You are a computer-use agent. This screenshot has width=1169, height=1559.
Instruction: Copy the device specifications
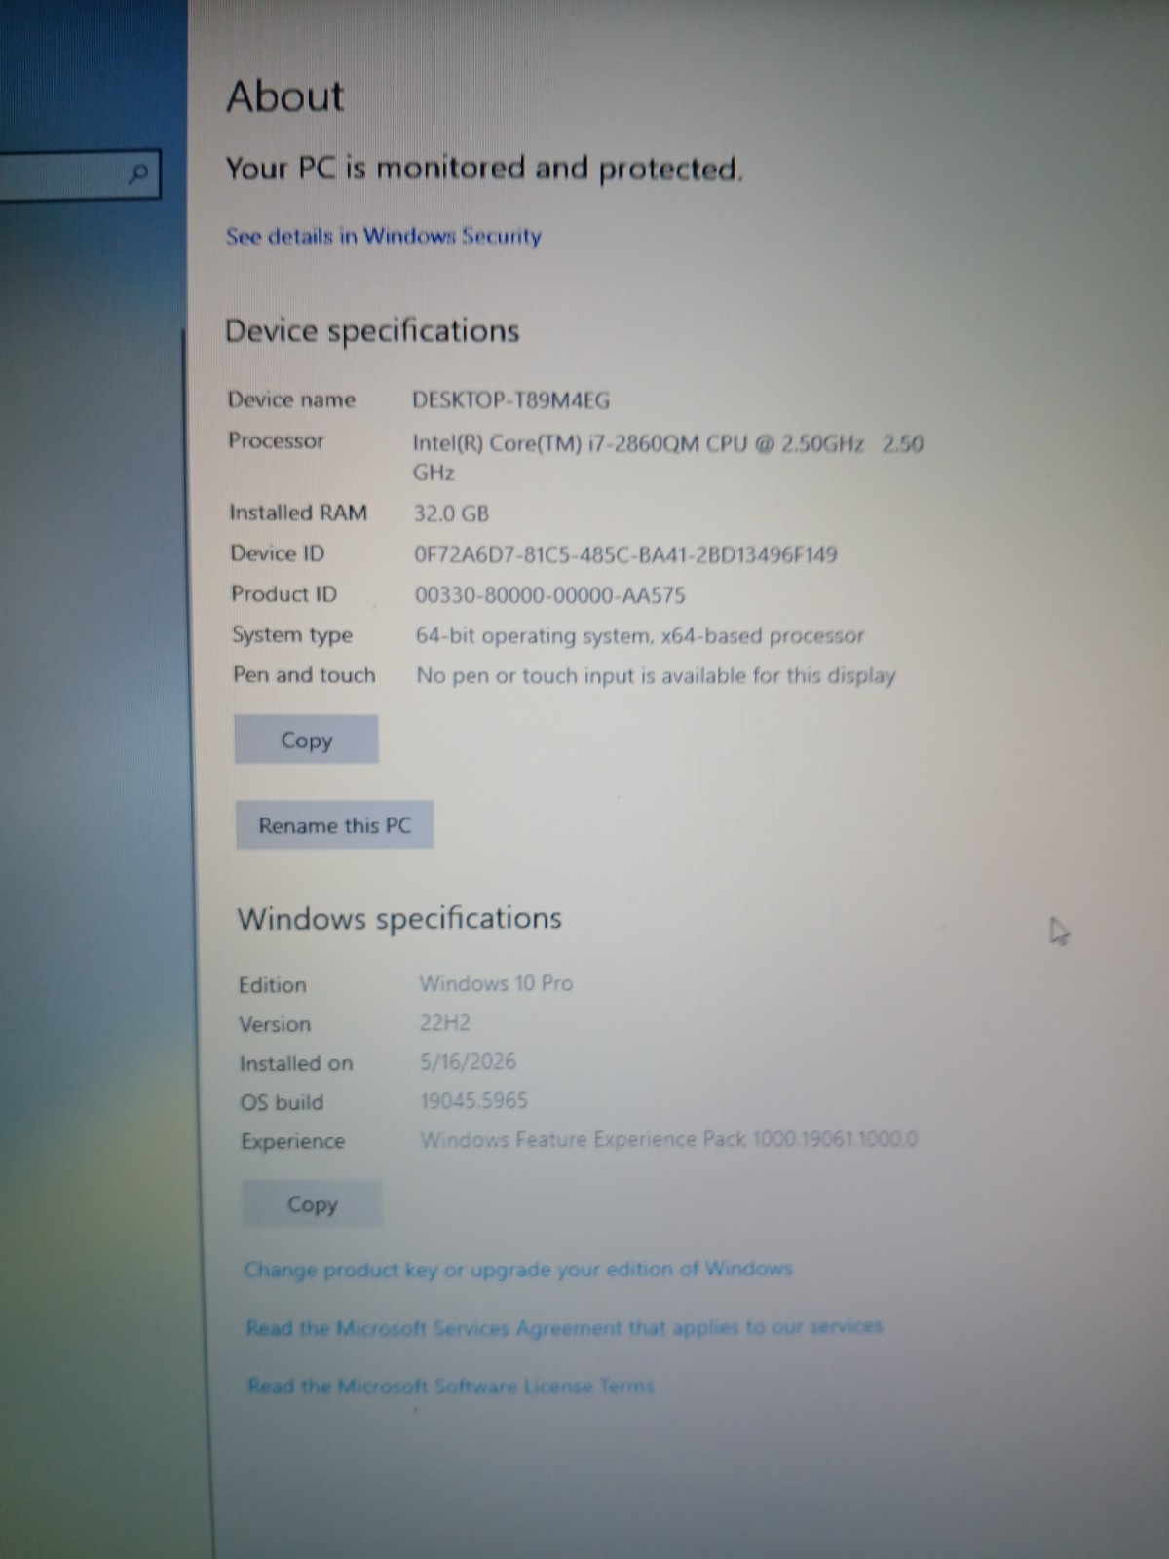click(x=306, y=740)
